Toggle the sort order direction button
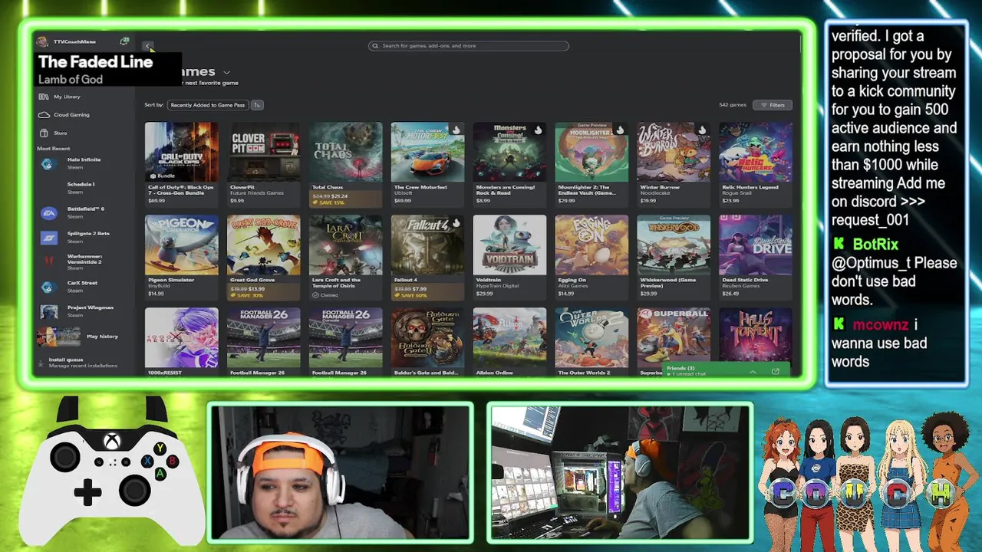982x552 pixels. [257, 105]
